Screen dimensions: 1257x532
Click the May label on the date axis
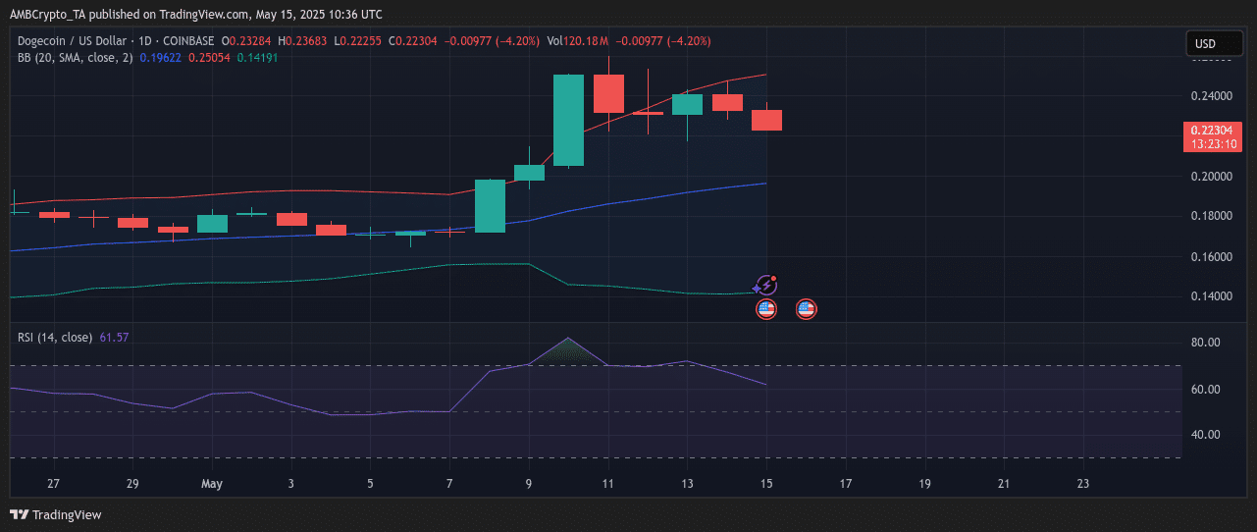[x=212, y=484]
